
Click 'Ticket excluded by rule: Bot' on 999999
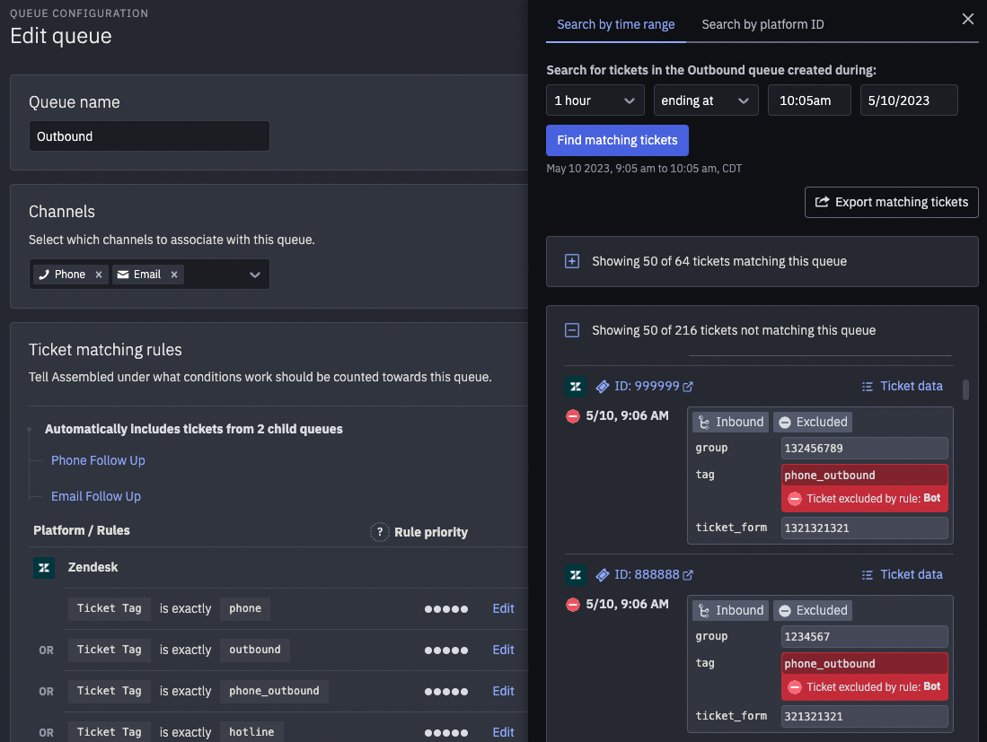coord(864,499)
